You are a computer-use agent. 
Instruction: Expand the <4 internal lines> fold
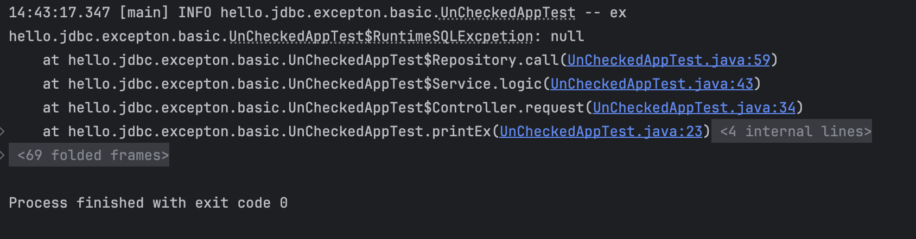pos(795,131)
